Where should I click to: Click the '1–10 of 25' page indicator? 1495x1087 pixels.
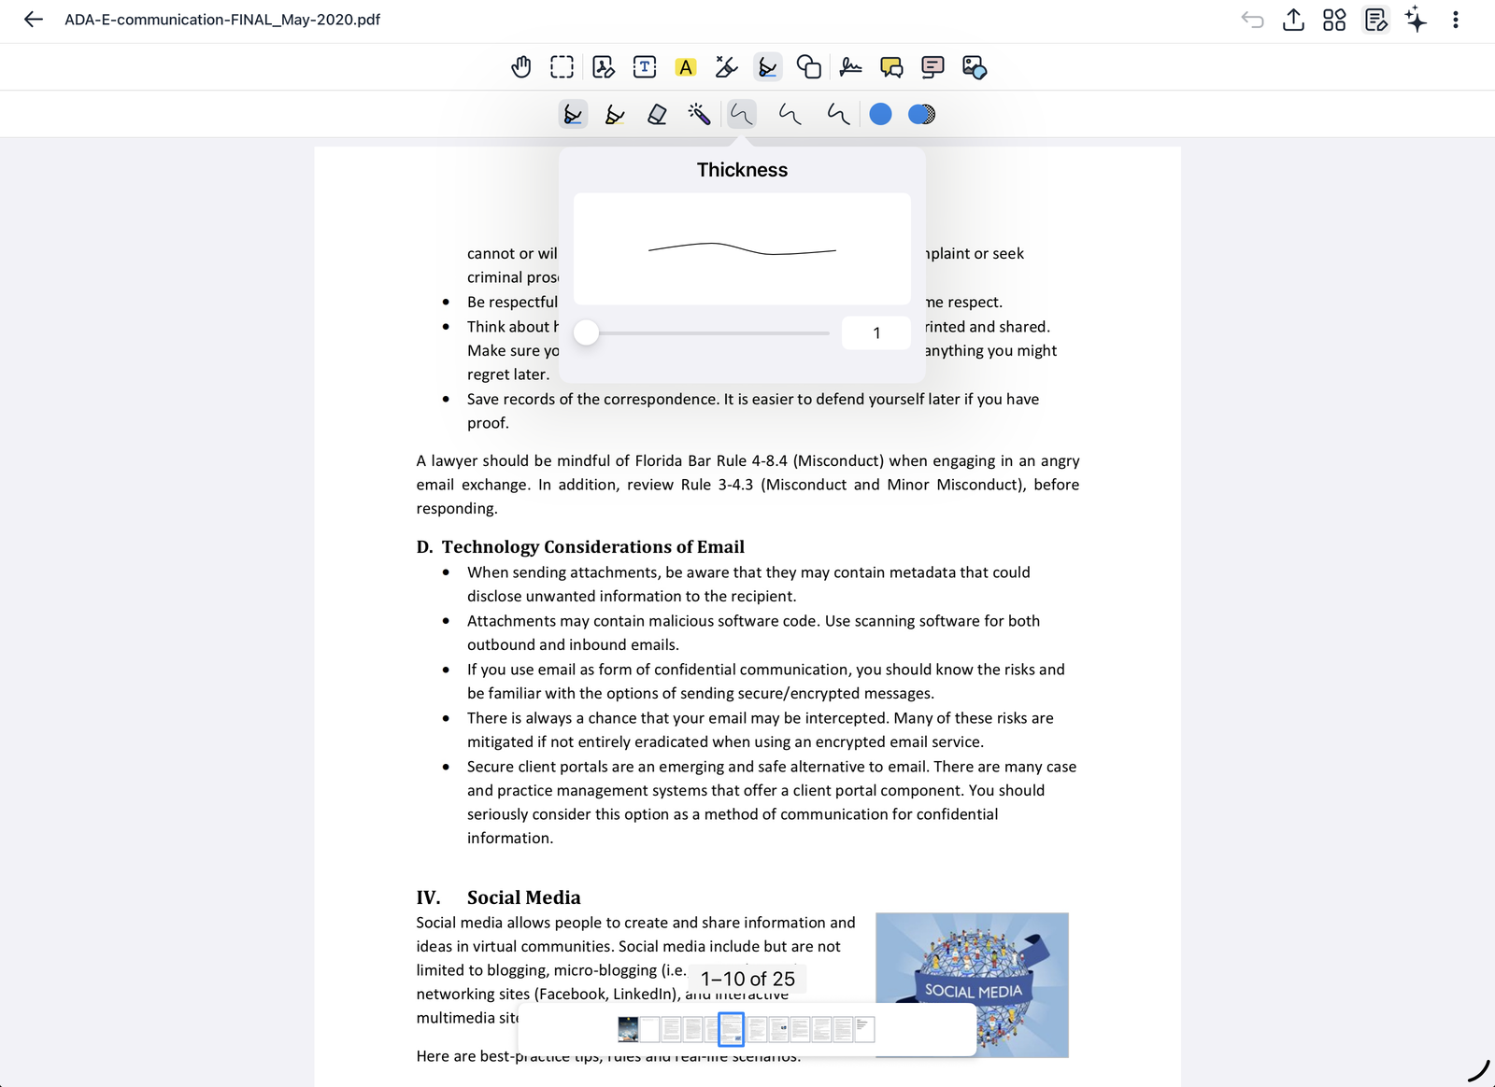pos(747,979)
